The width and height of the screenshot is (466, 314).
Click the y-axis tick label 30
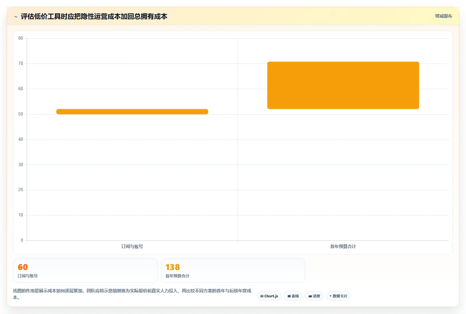(x=21, y=164)
